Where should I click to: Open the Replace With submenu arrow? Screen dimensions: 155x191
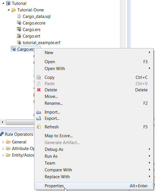pos(150,176)
